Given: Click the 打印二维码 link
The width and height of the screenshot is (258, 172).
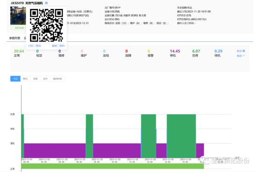Looking at the screenshot, I should tap(35, 46).
